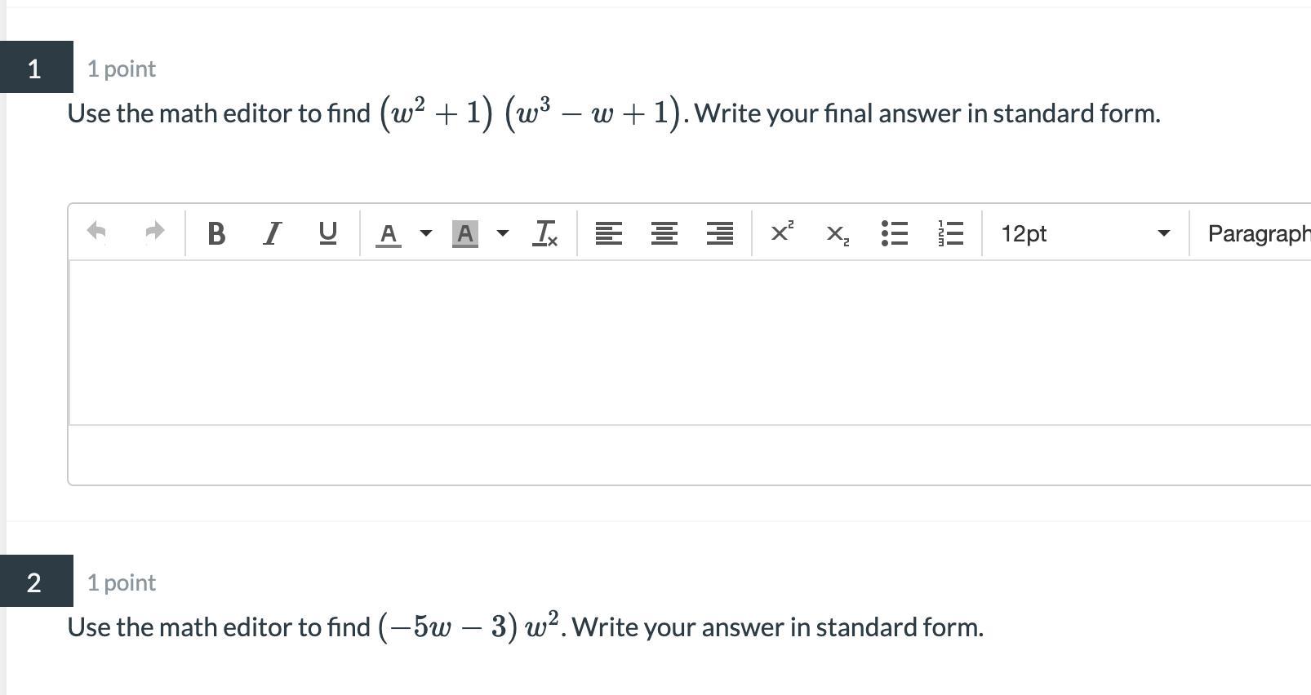Screen dimensions: 1311x695
Task: Toggle bold formatting
Action: [216, 233]
